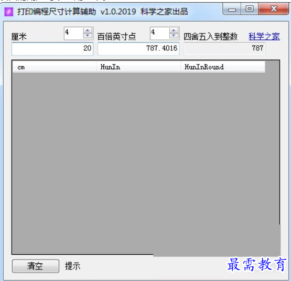This screenshot has width=291, height=281.
Task: Click the 厘米 label
Action: coord(19,36)
